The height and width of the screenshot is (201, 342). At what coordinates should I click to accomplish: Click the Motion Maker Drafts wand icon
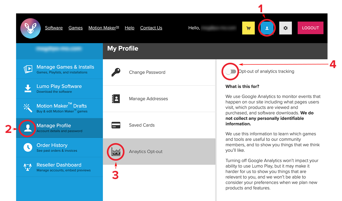click(x=28, y=108)
